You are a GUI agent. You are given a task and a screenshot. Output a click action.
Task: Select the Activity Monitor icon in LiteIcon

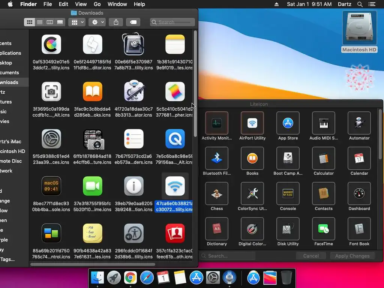point(217,123)
